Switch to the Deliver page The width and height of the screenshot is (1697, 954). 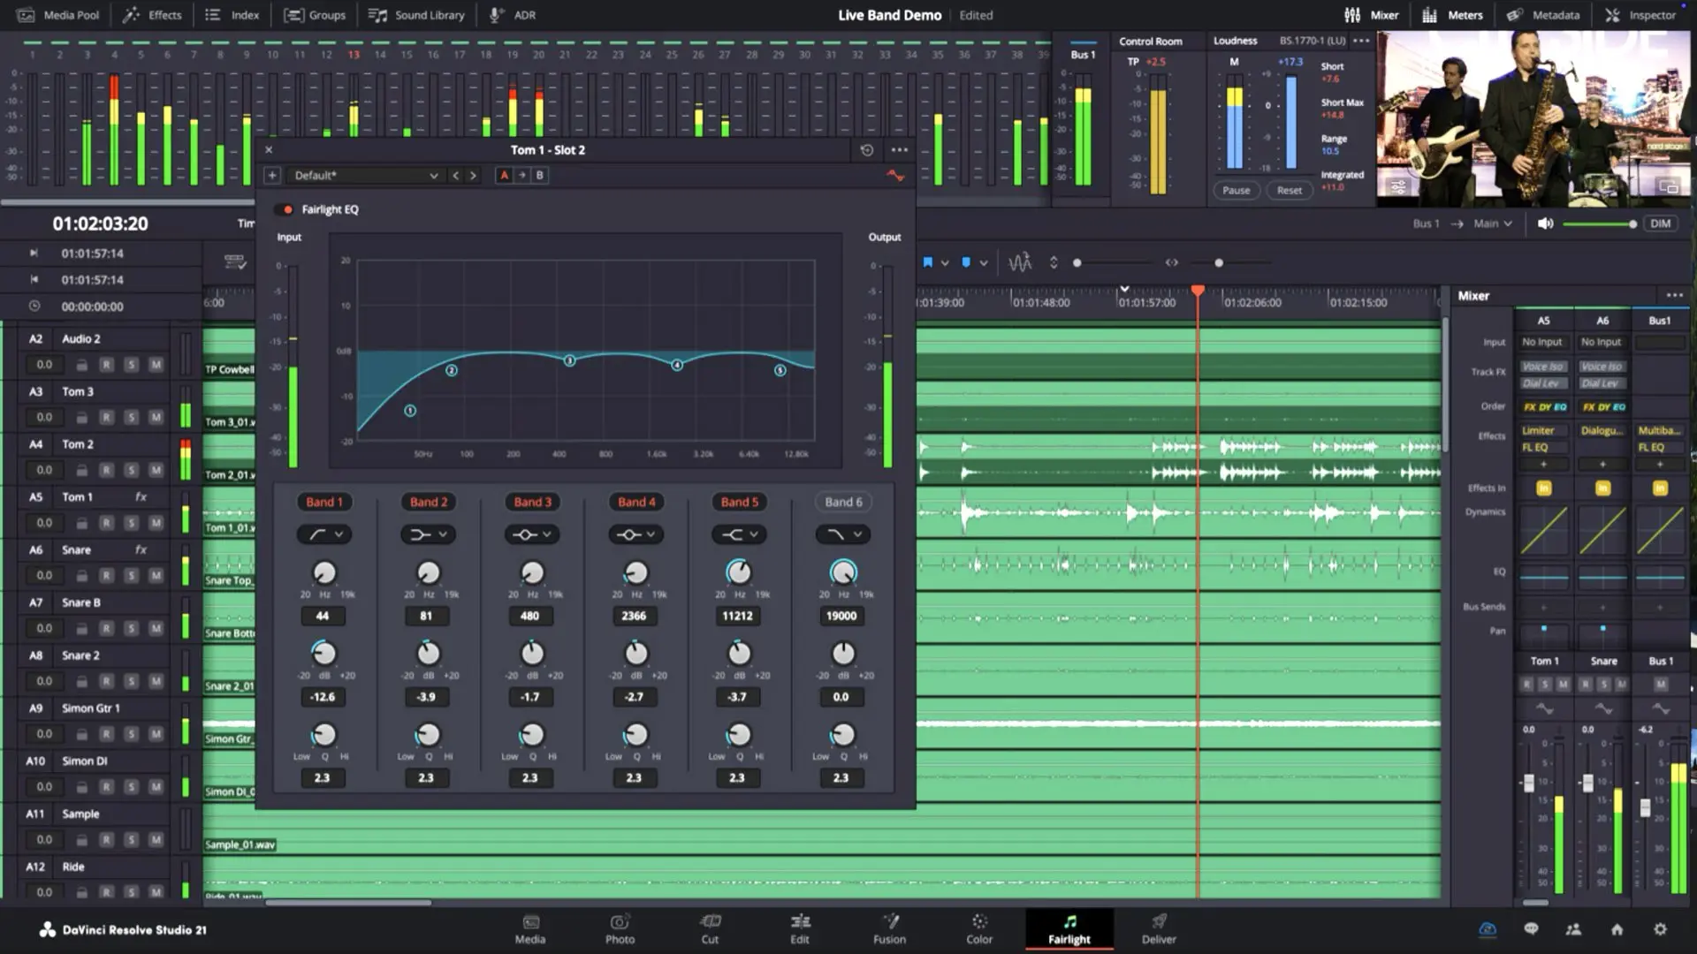pyautogui.click(x=1158, y=929)
